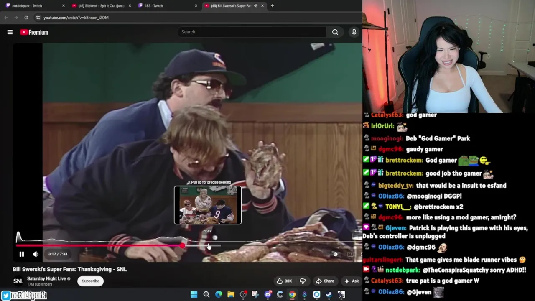The height and width of the screenshot is (301, 535).
Task: Share the video
Action: point(325,281)
